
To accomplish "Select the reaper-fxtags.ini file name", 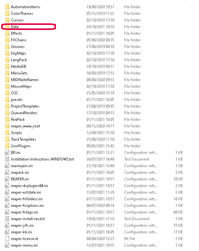I will click(25, 212).
